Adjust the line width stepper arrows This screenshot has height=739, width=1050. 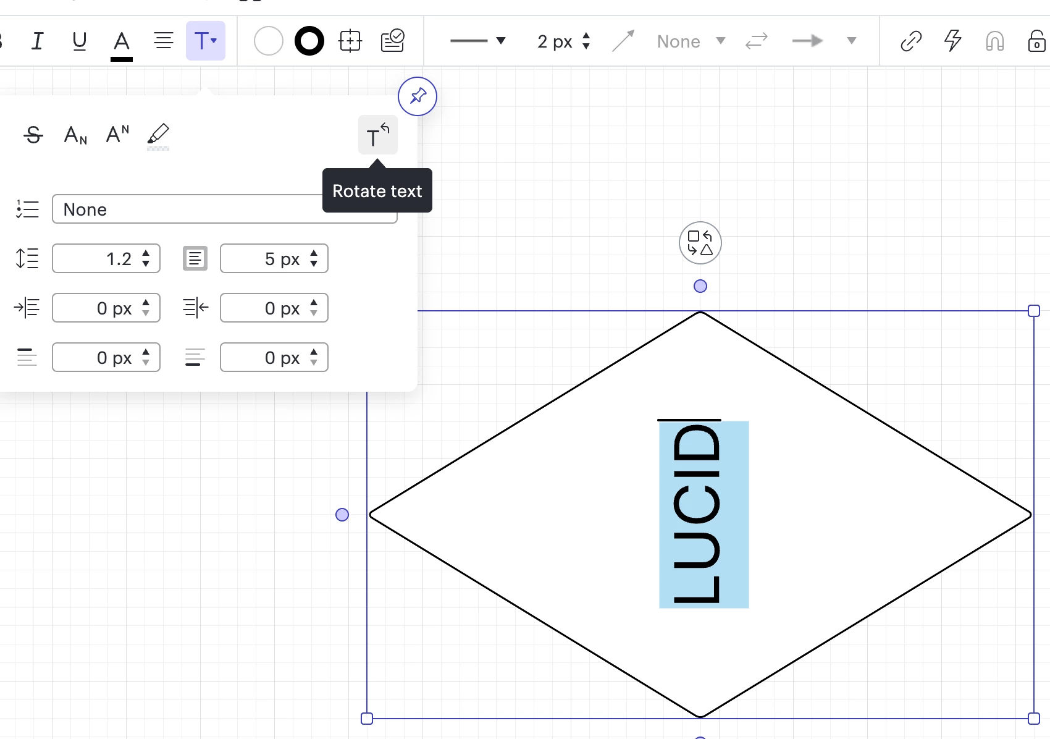click(586, 41)
